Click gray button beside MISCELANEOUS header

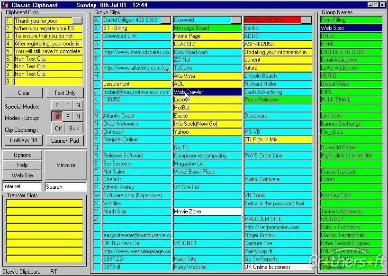click(x=307, y=20)
